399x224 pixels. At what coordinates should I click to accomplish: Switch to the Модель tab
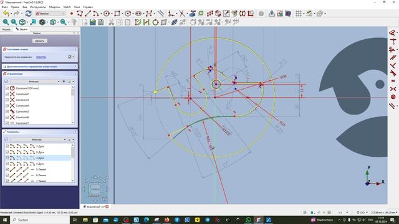[6, 29]
